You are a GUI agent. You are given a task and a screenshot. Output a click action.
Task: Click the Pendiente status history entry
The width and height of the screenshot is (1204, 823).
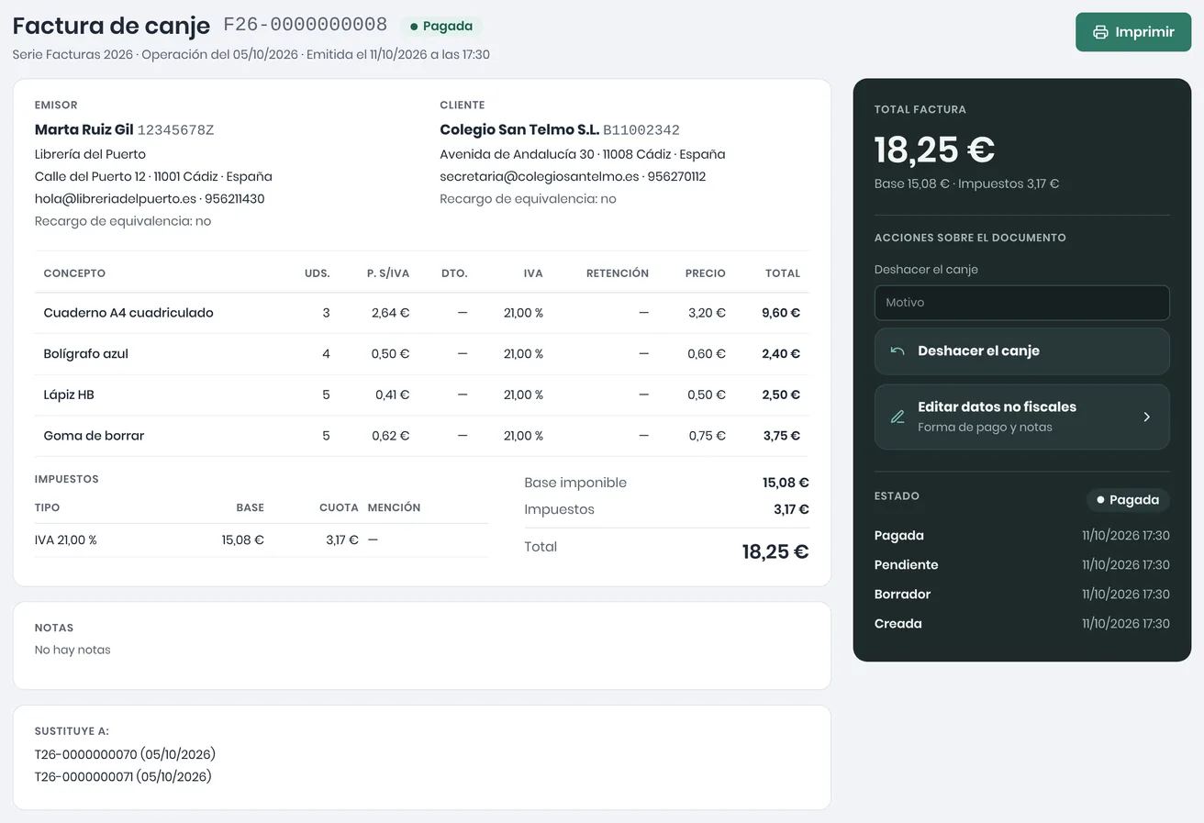(1021, 565)
